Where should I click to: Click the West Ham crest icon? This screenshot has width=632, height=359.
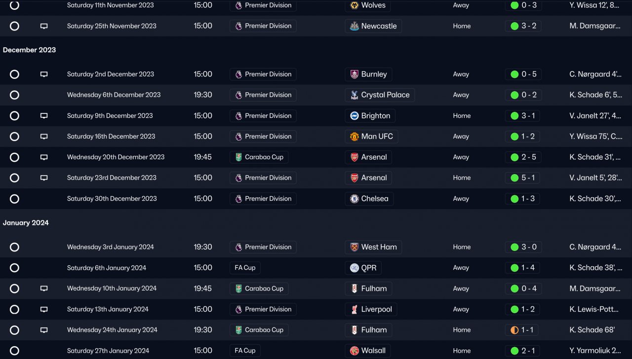pos(354,247)
